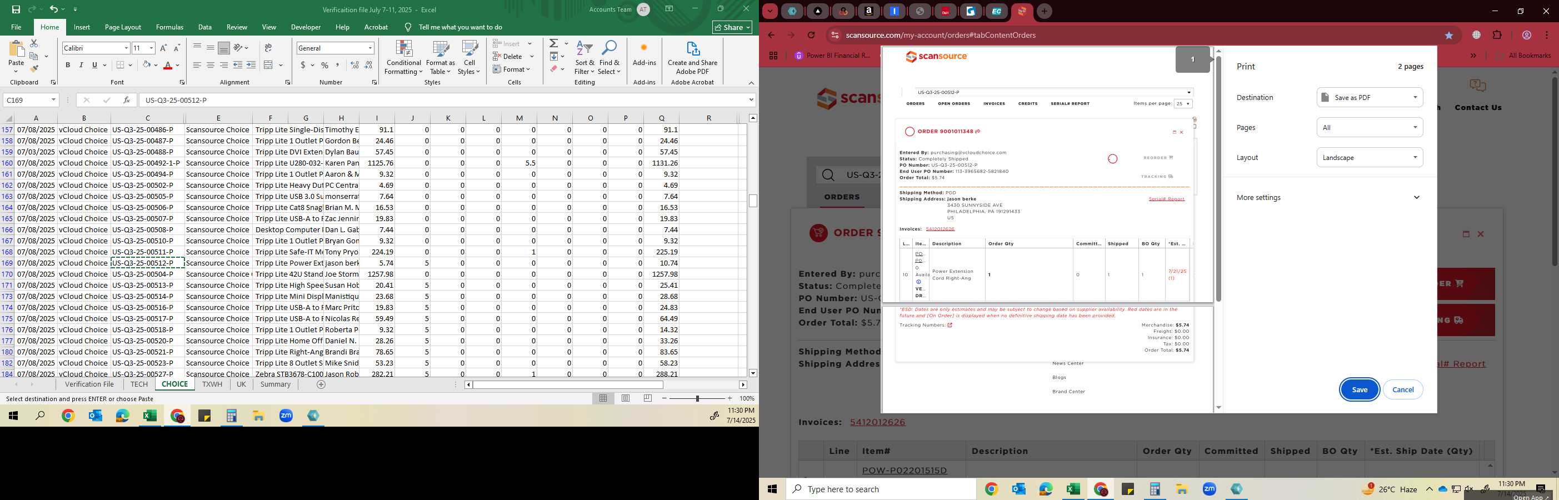Screen dimensions: 1559x500
Task: Click the Percent Style icon
Action: [x=324, y=65]
